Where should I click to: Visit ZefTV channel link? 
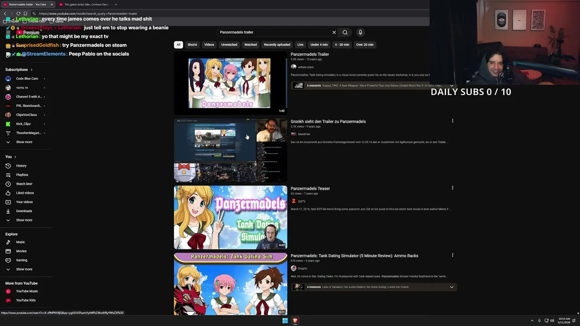pos(301,201)
